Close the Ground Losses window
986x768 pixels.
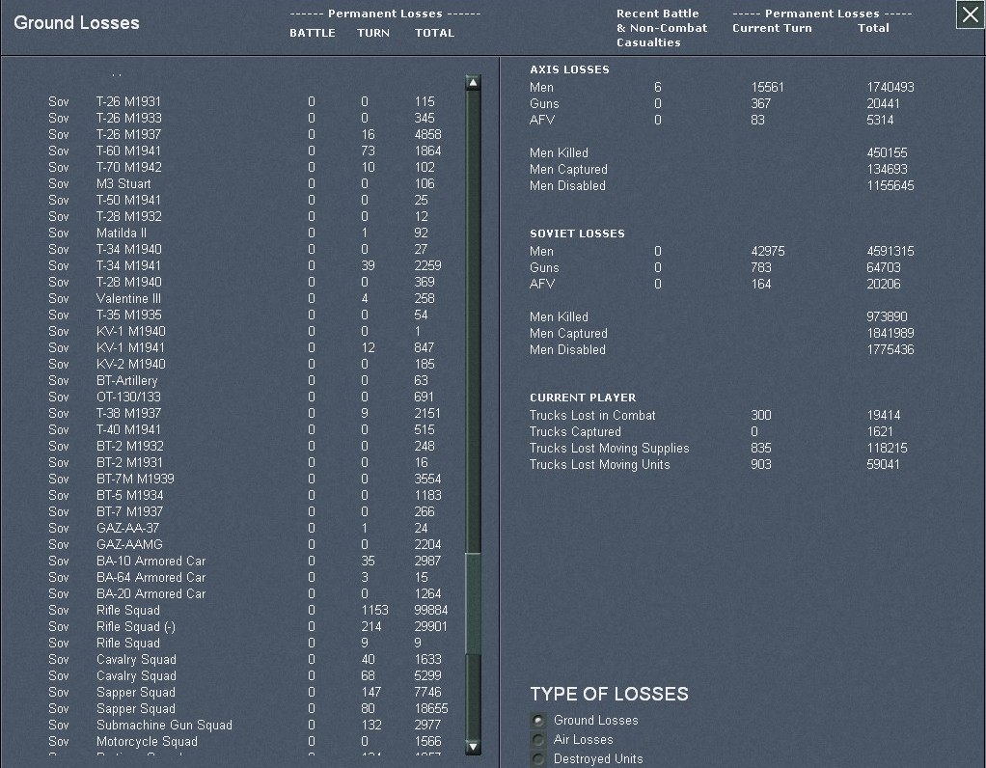click(x=970, y=15)
